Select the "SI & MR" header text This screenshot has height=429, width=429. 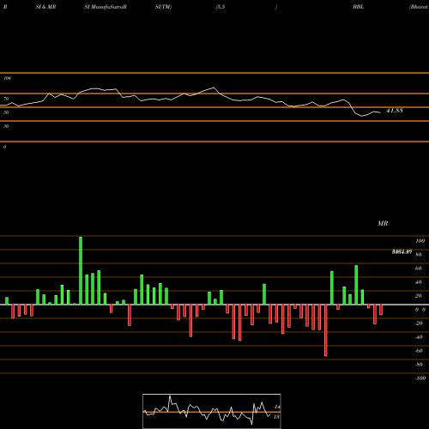(x=45, y=7)
